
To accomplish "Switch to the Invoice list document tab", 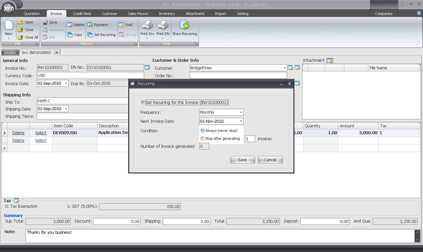I will (10, 52).
